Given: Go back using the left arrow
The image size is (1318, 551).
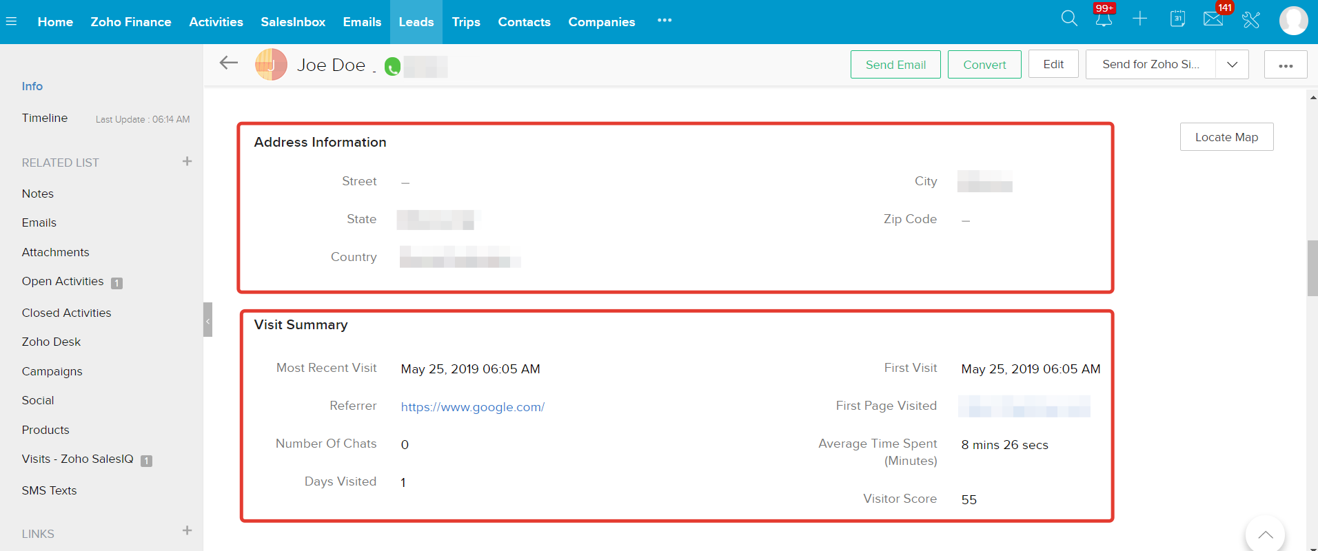Looking at the screenshot, I should click(x=228, y=63).
